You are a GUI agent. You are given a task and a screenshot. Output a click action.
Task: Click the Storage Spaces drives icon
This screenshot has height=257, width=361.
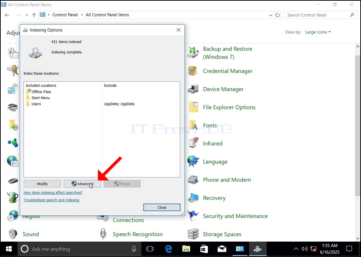pos(193,234)
